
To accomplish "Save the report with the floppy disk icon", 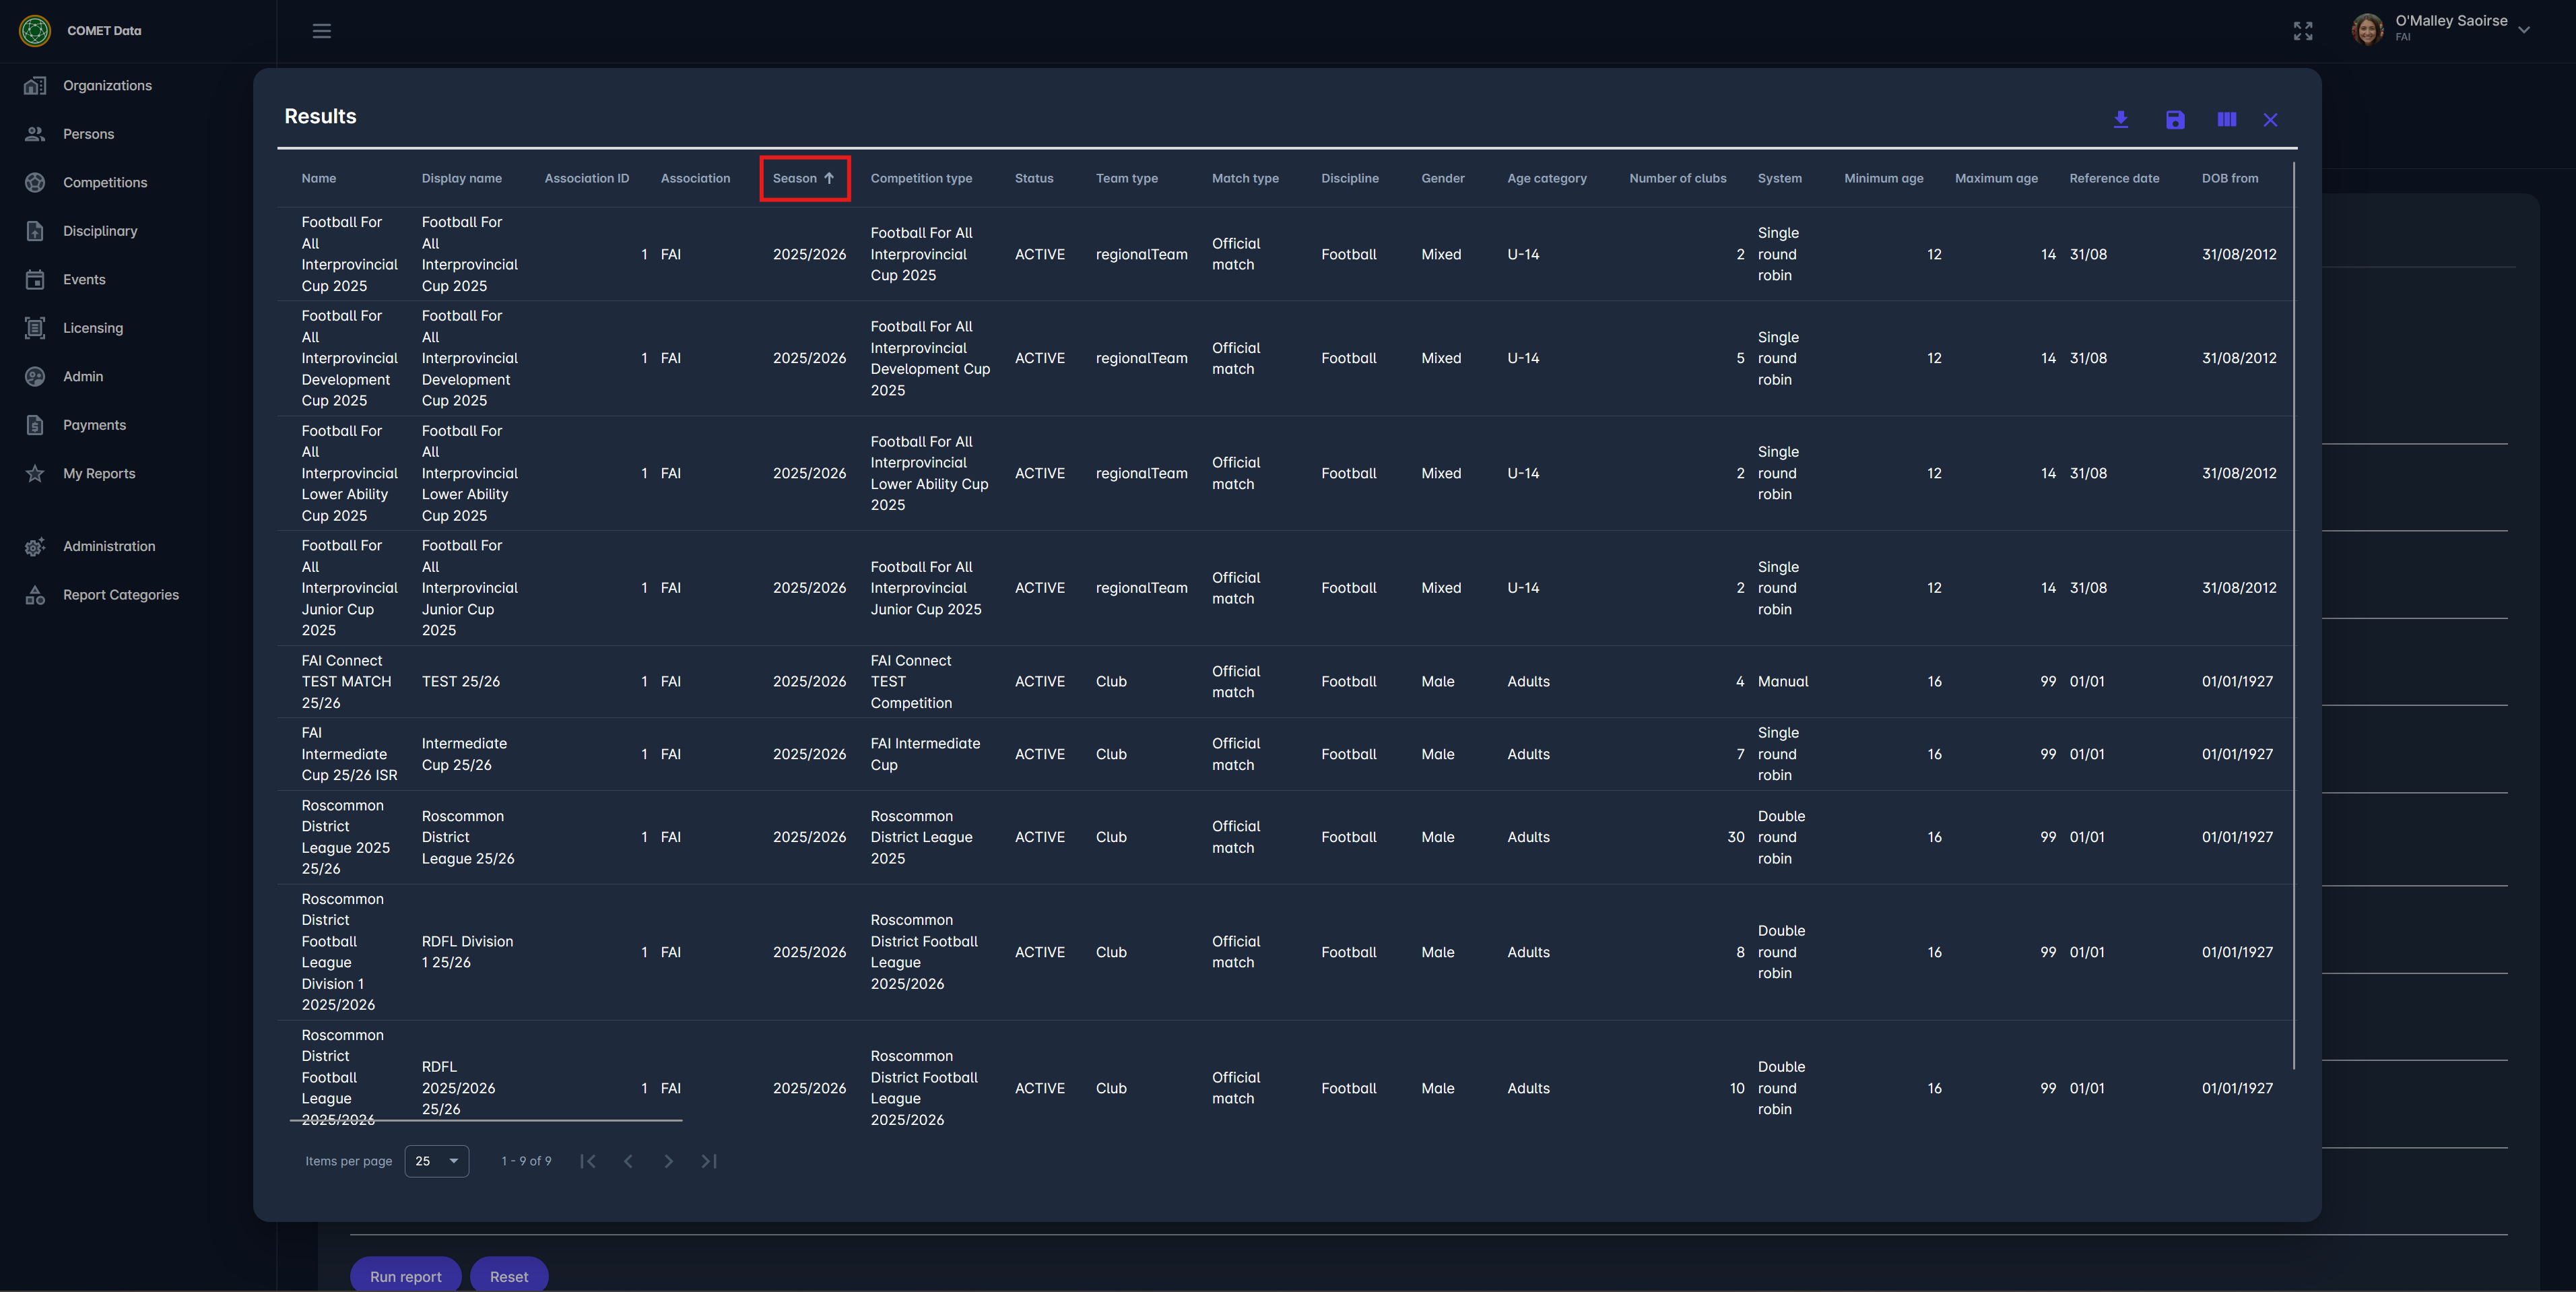I will click(x=2175, y=120).
